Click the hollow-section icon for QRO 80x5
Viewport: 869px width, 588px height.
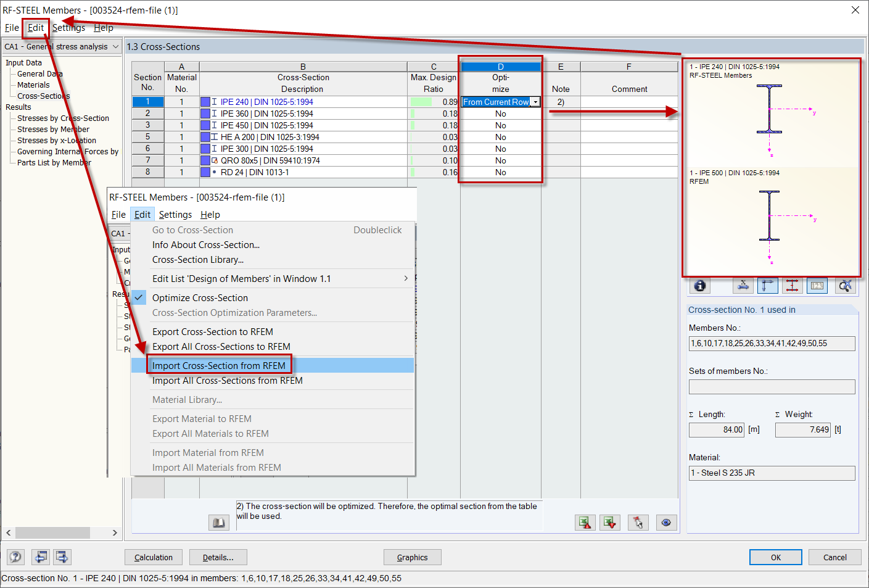(215, 160)
